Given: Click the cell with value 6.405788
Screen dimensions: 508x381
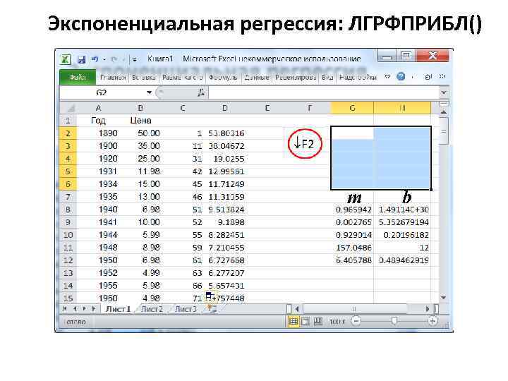Looking at the screenshot, I should click(352, 260).
